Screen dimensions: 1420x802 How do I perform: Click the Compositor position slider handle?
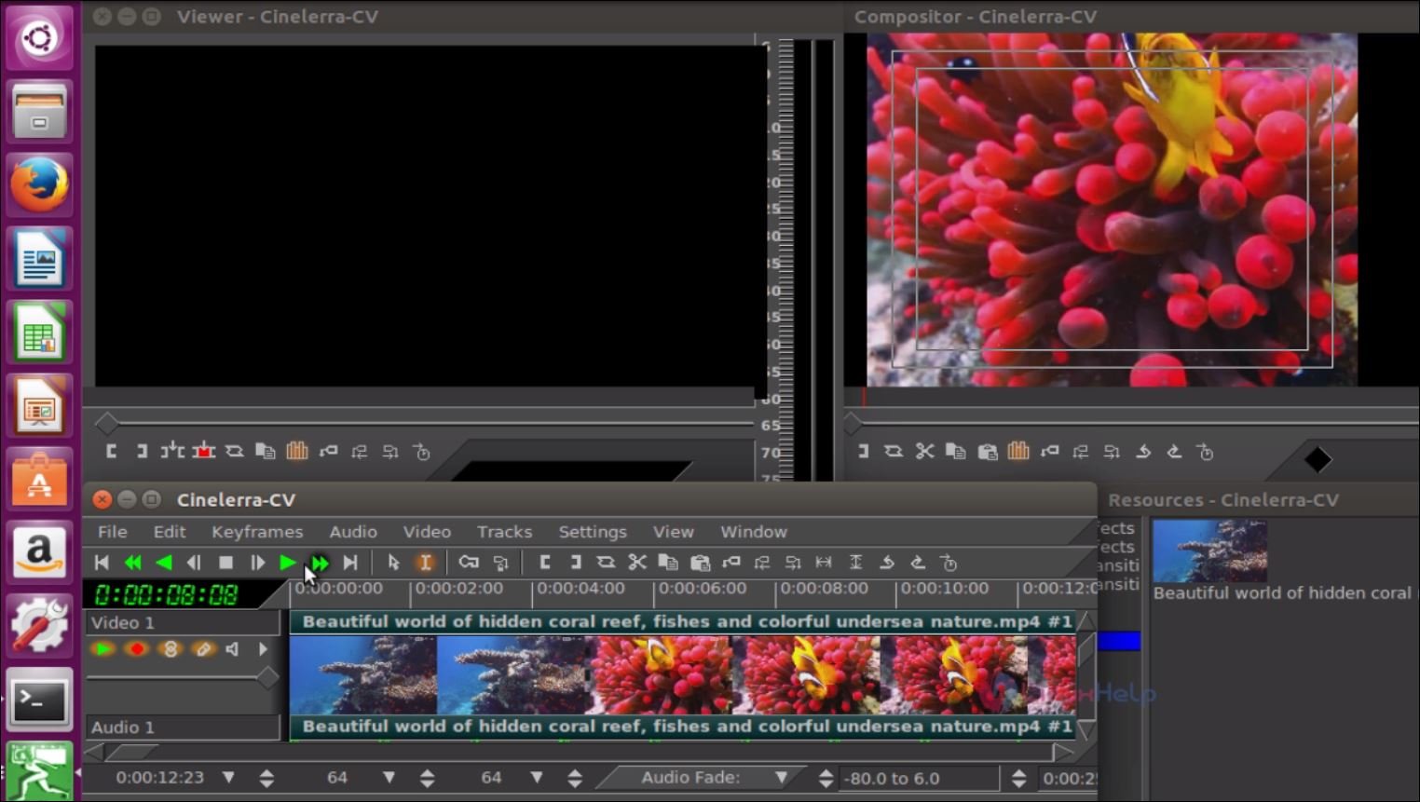[853, 424]
